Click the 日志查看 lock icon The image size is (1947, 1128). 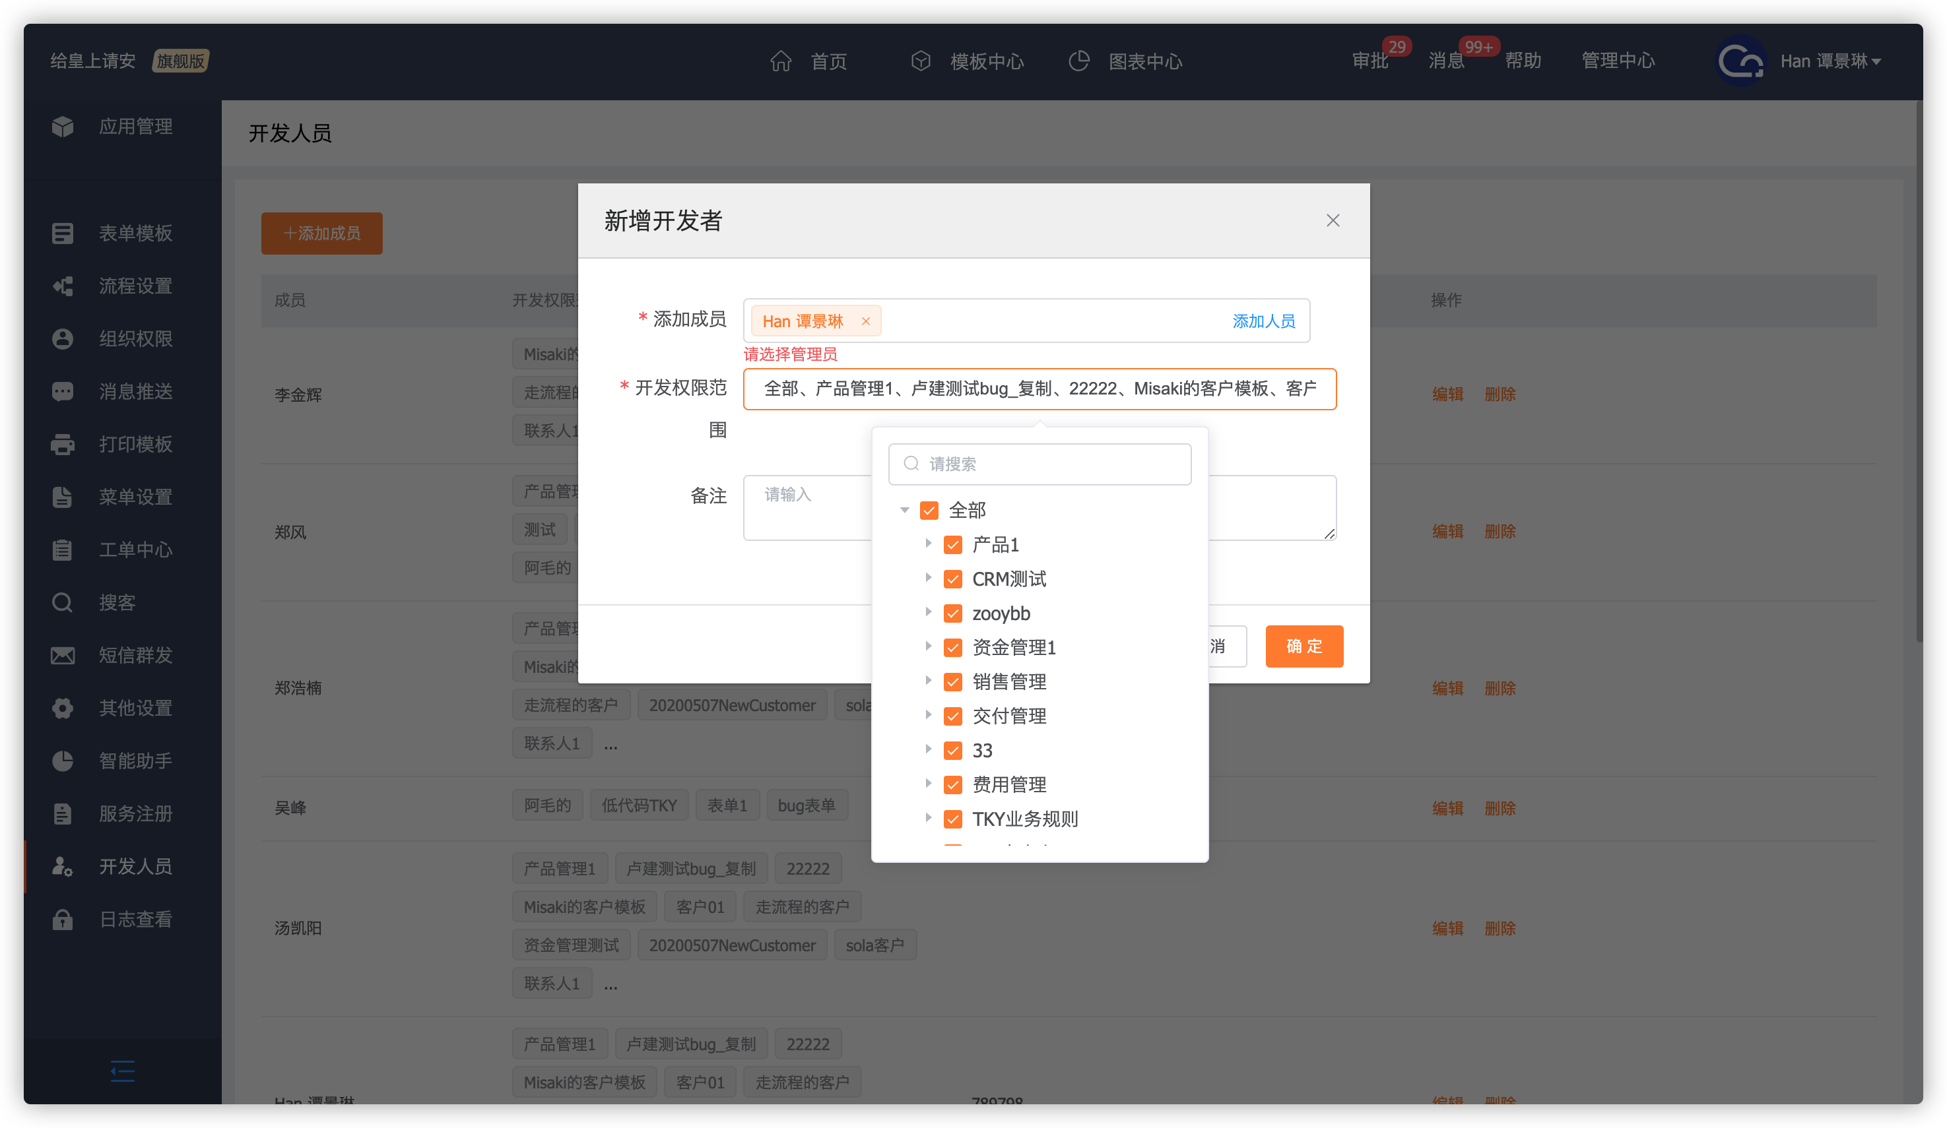63,920
